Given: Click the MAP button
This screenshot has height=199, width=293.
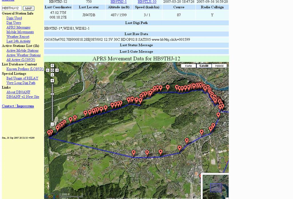Looking at the screenshot, I should coord(29,8).
